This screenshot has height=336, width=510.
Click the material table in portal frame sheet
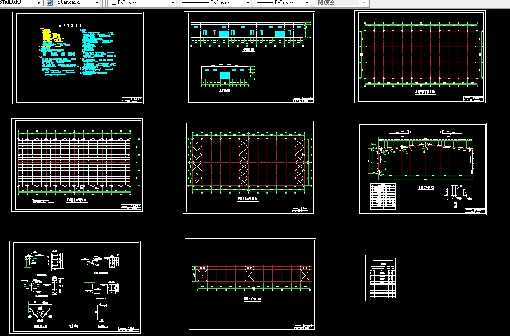coord(383,196)
